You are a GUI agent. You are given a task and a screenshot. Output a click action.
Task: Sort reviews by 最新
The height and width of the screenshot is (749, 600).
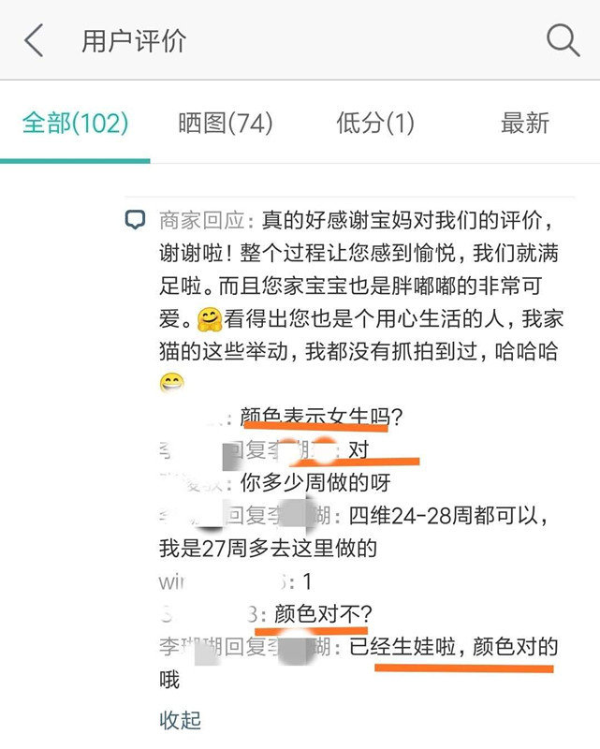pyautogui.click(x=524, y=124)
